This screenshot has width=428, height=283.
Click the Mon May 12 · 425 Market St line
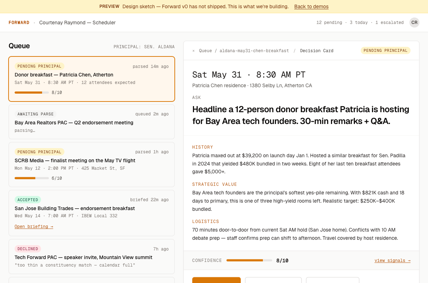click(x=70, y=168)
